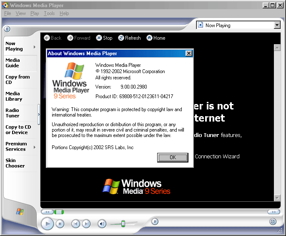The image size is (286, 236).
Task: Switch to skin mode icon
Action: point(273,222)
